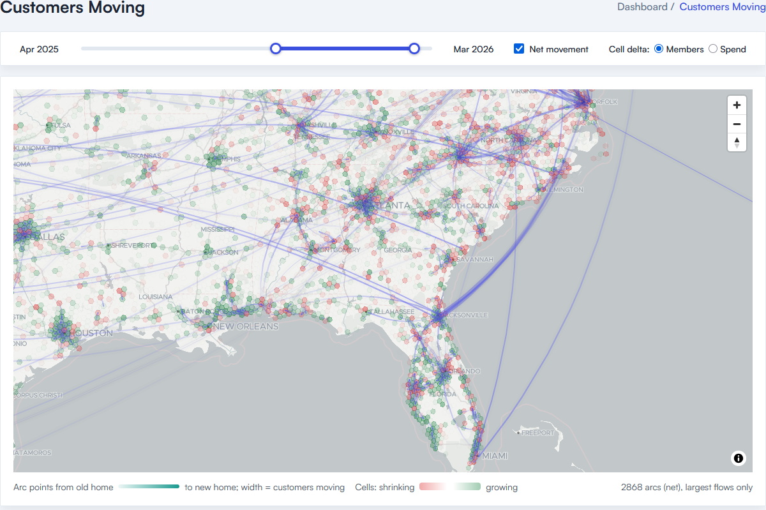Image resolution: width=766 pixels, height=510 pixels.
Task: Click the Houston label on map
Action: click(91, 333)
